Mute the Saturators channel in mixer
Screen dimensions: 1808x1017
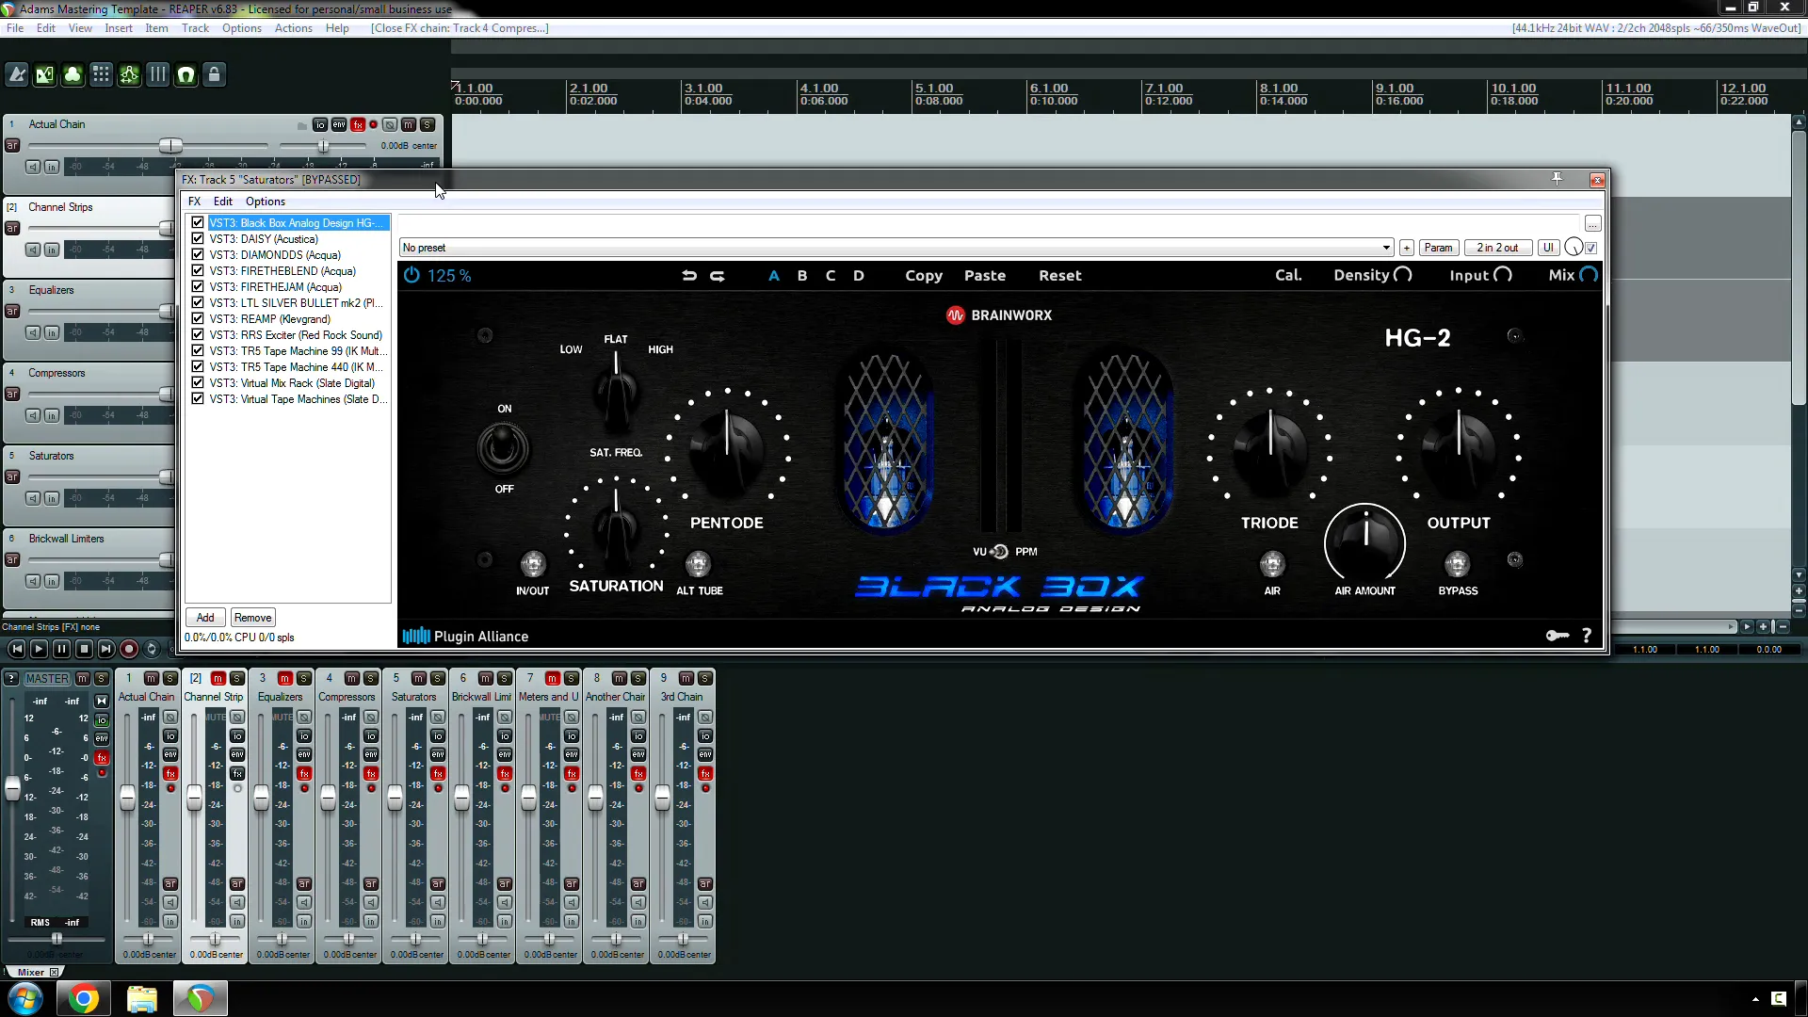pos(418,678)
